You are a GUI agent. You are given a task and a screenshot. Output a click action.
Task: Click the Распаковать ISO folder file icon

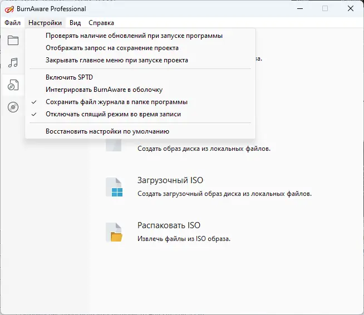point(114,232)
